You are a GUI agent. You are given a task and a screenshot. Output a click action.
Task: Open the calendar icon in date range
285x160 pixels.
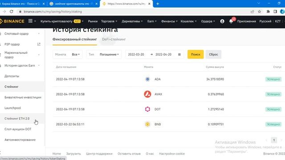pos(179,54)
